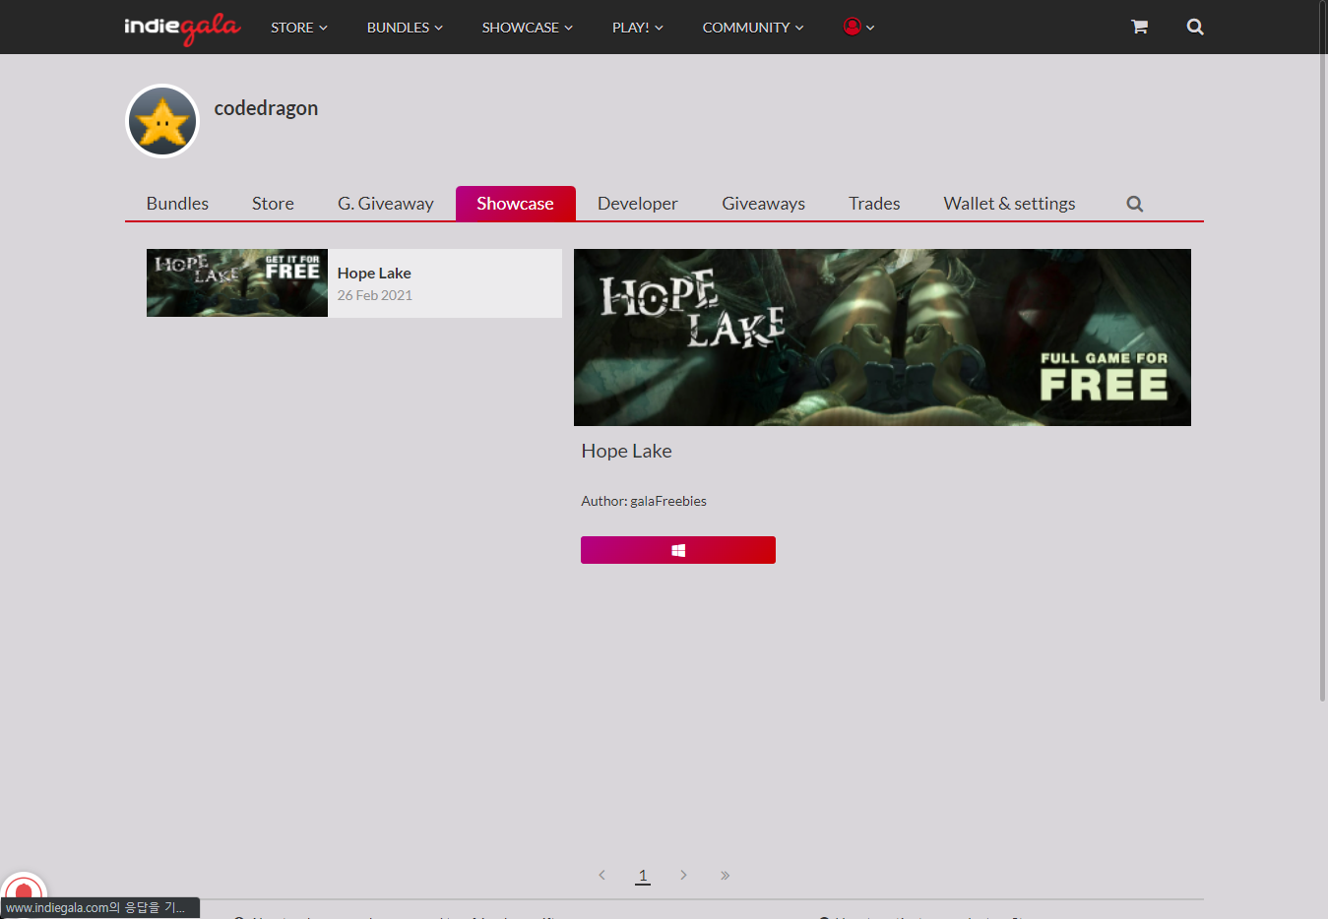Click the Hope Lake heading below banner
1328x919 pixels.
pyautogui.click(x=626, y=451)
